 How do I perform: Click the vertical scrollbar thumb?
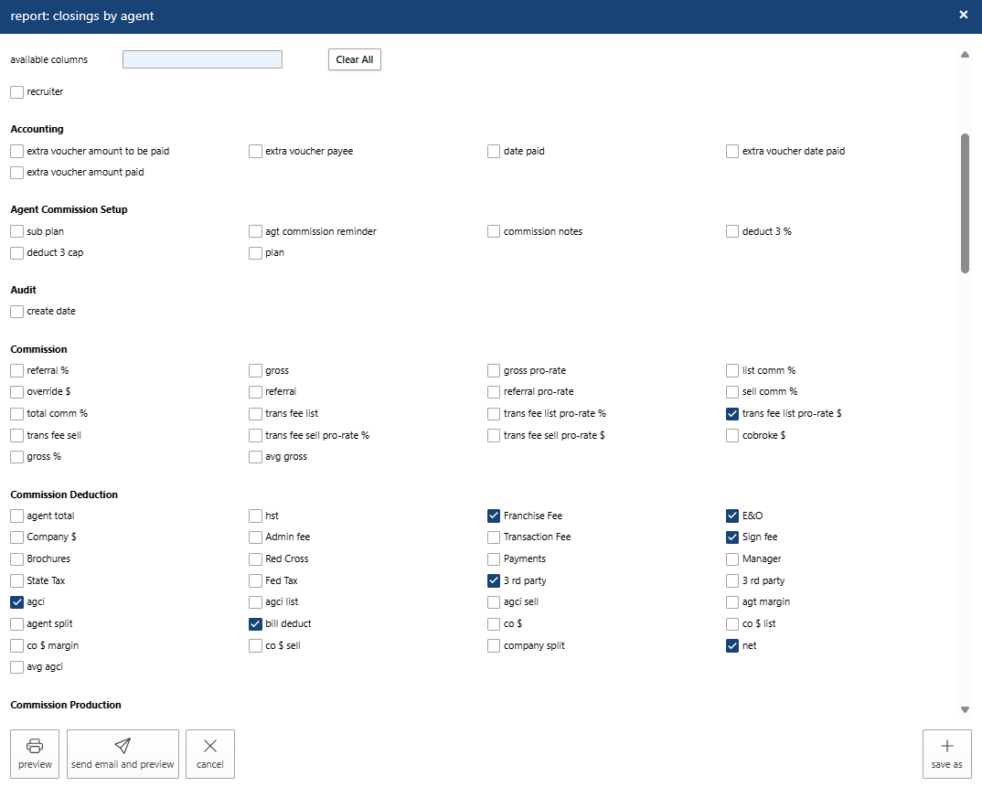(965, 203)
